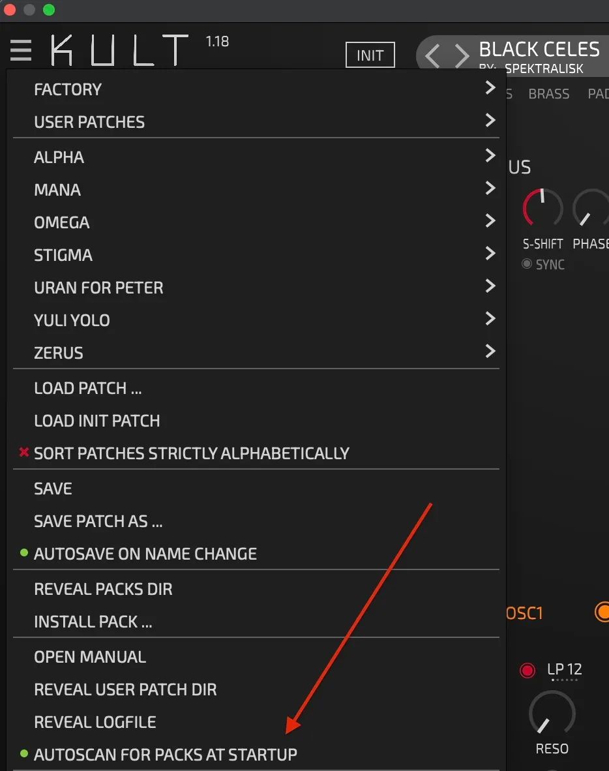Screen dimensions: 609x771
Task: Toggle the red LP 12 filter indicator
Action: pyautogui.click(x=527, y=670)
